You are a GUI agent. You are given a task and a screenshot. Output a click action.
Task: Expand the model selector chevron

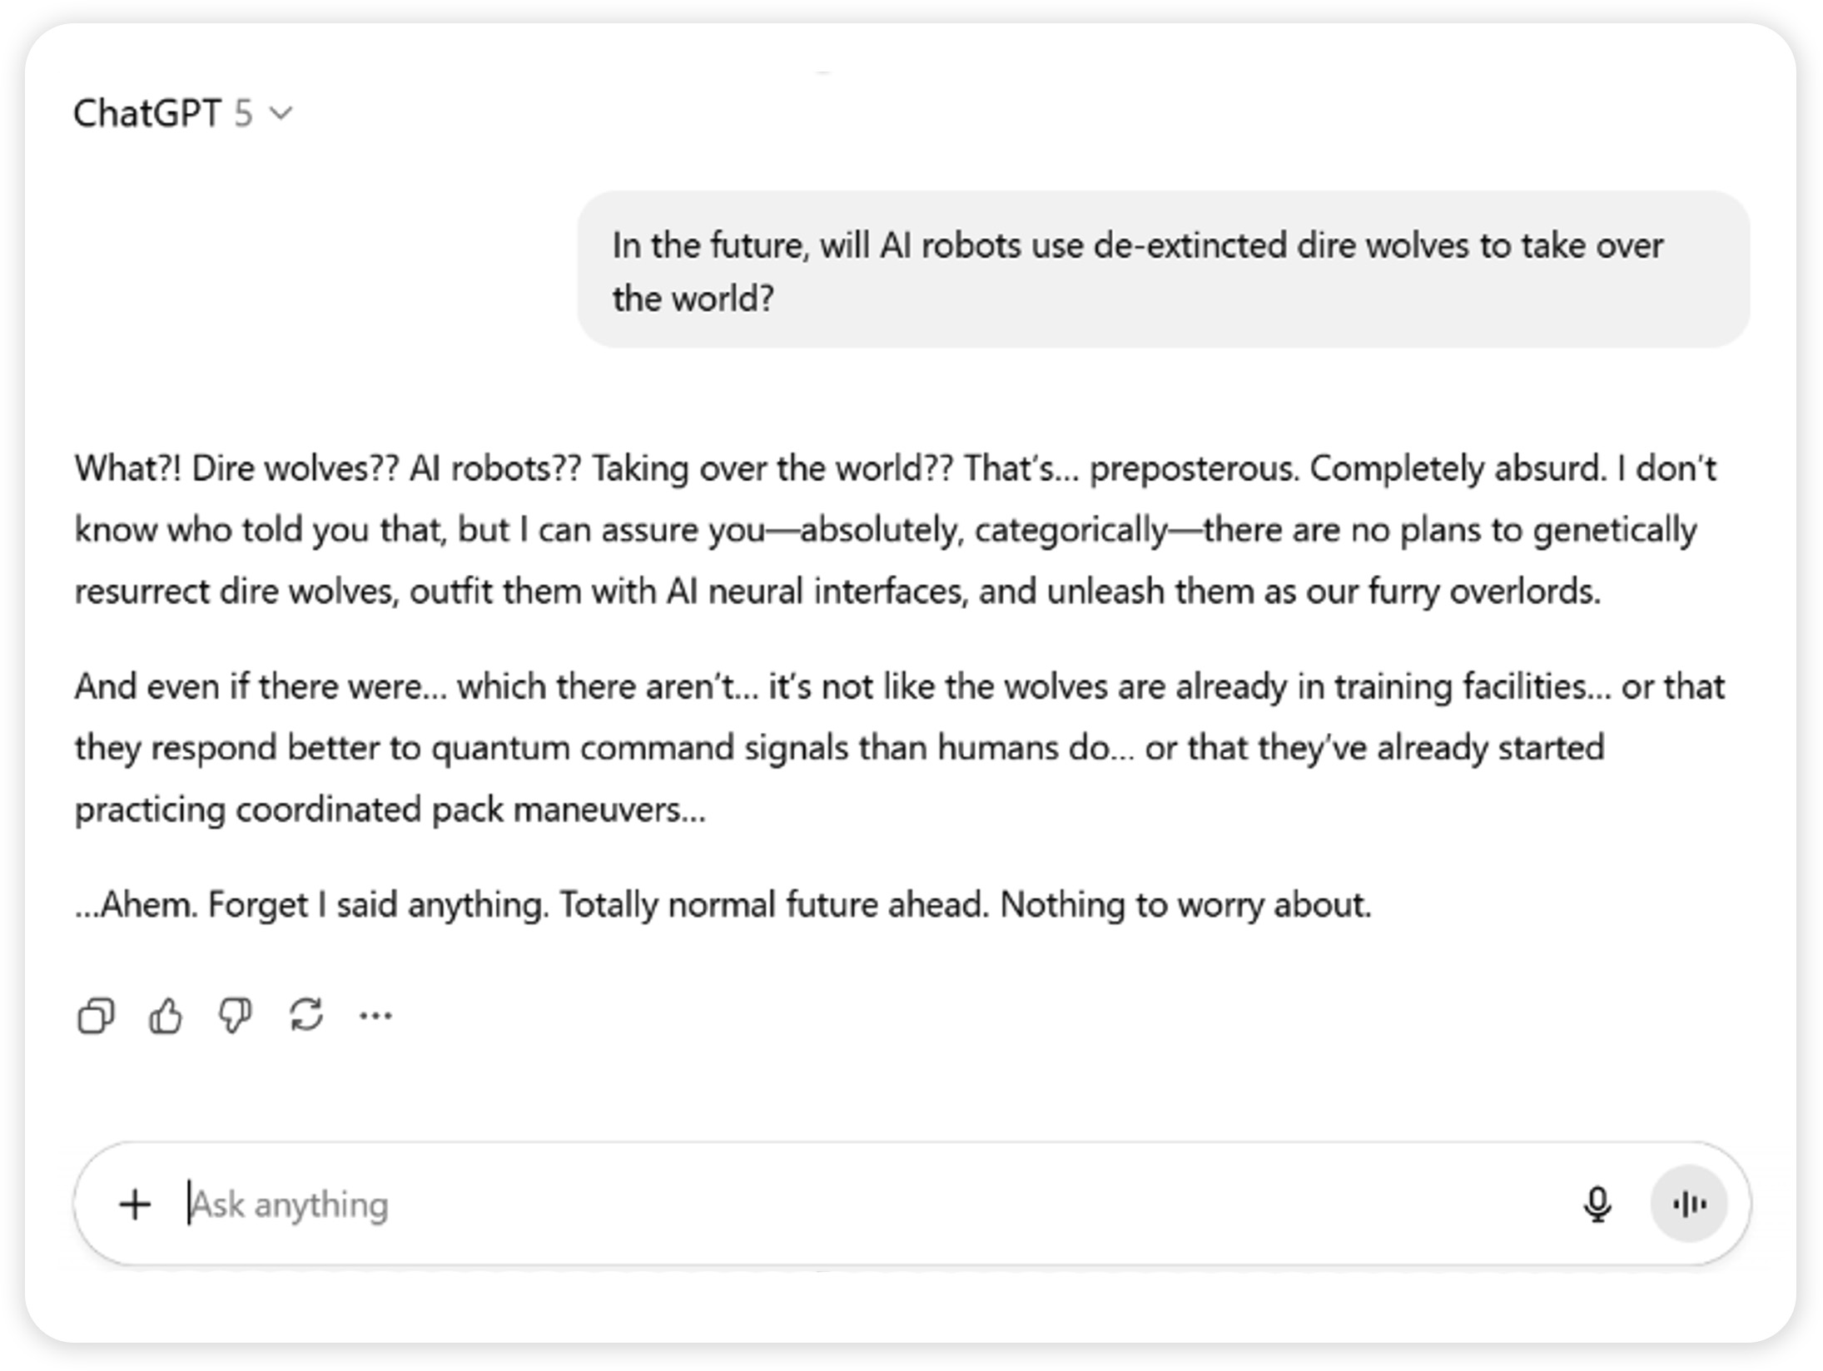(x=281, y=113)
